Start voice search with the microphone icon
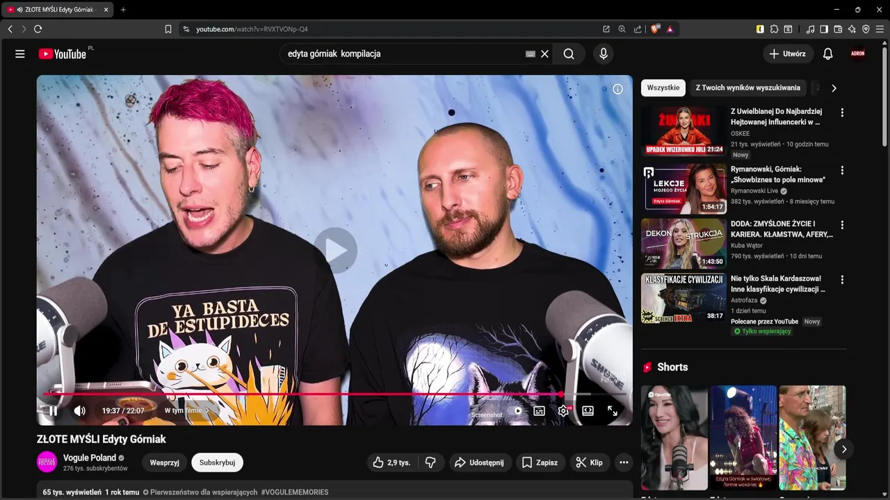890x500 pixels. (603, 53)
